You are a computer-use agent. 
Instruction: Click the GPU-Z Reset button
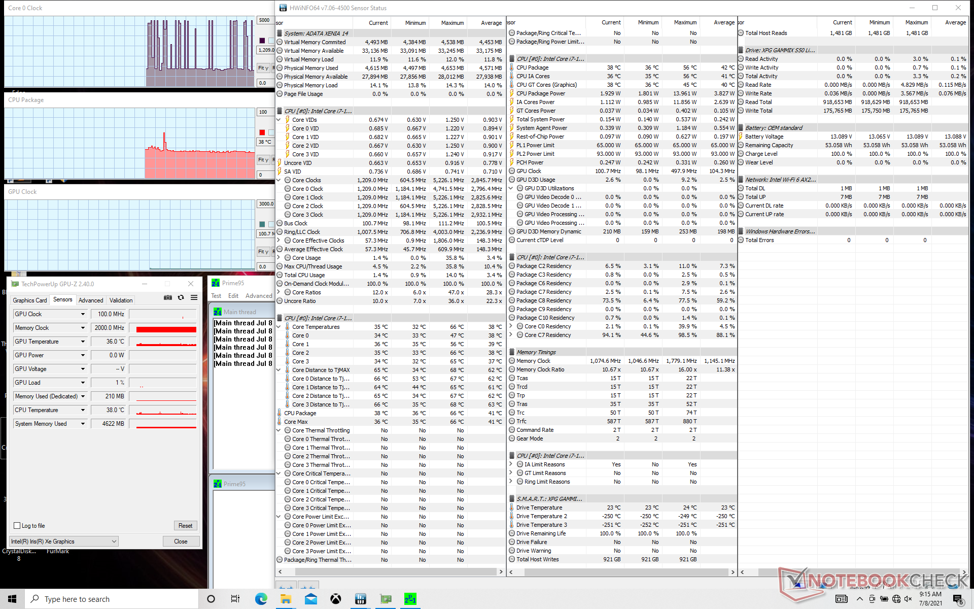click(185, 526)
